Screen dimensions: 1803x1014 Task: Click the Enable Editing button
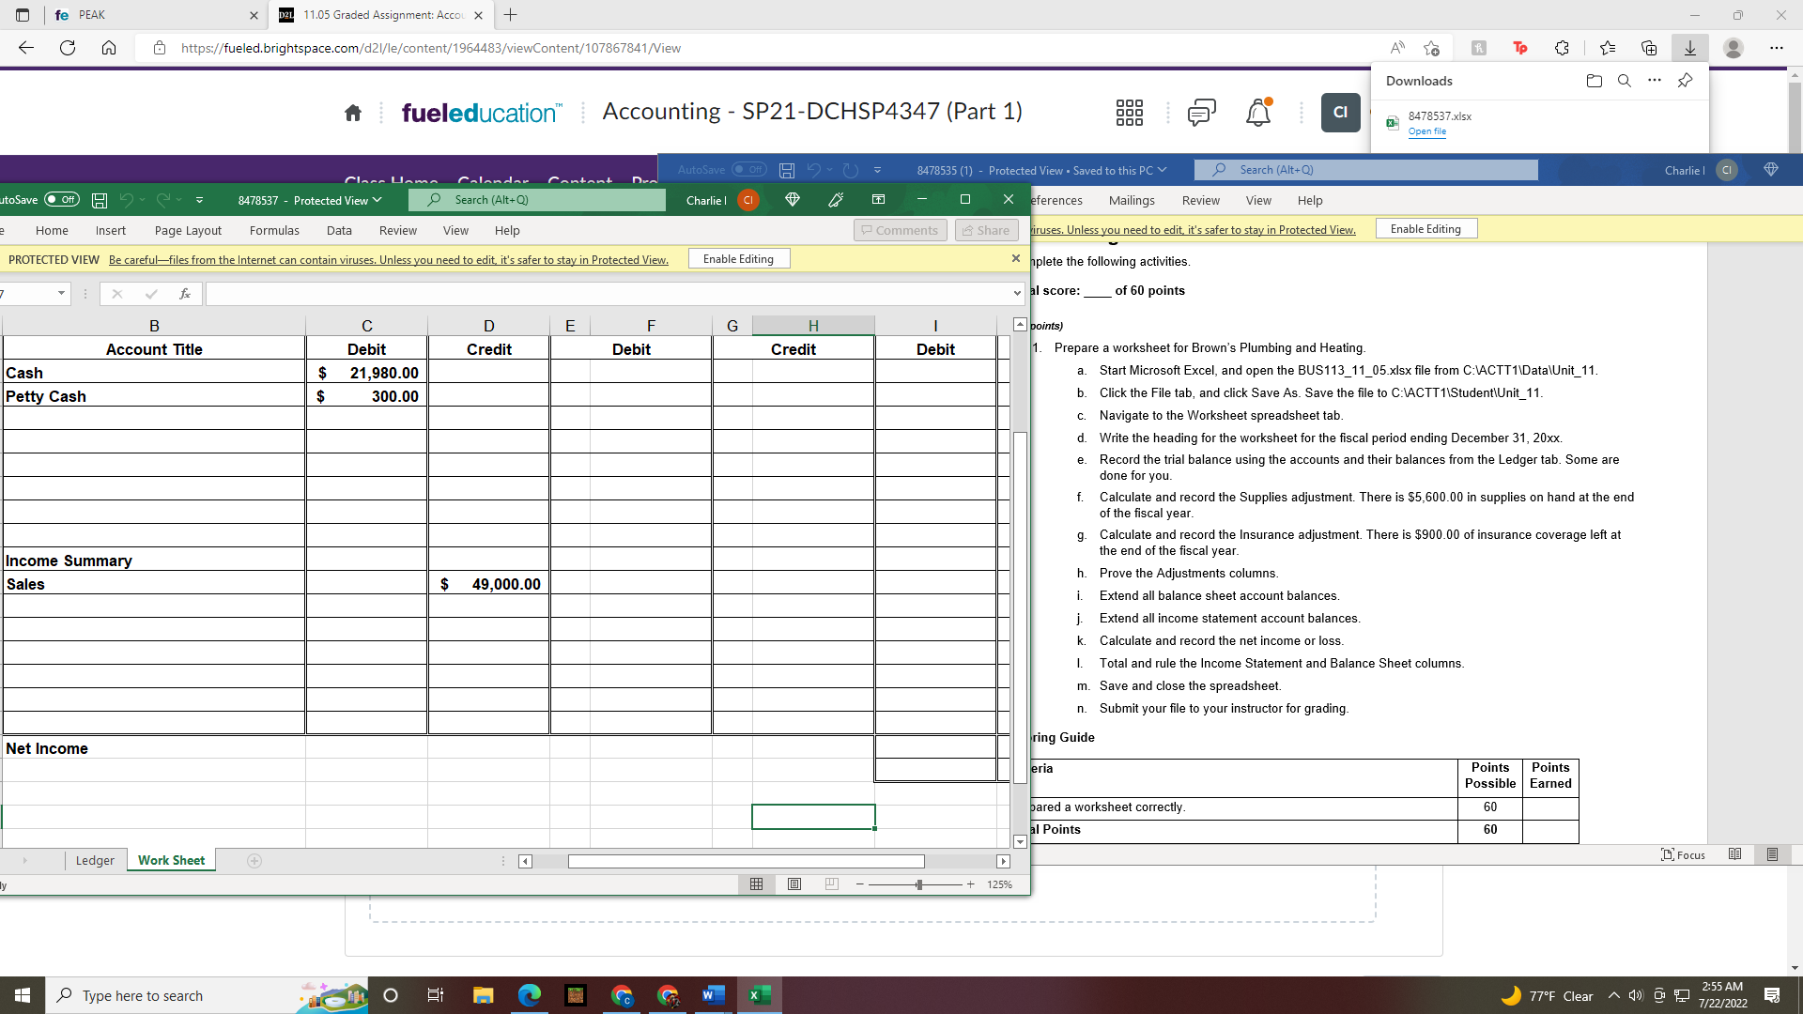[738, 258]
